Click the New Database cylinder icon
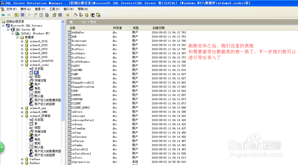The width and height of the screenshot is (298, 165). tap(87, 15)
